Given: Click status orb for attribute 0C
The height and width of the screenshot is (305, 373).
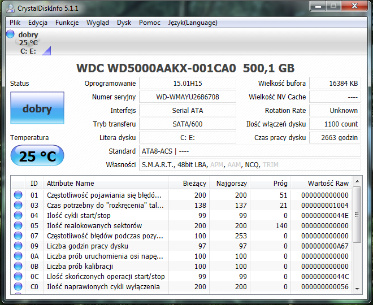Looking at the screenshot, I should (18, 276).
